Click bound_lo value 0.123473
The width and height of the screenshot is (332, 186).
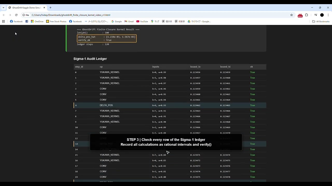coord(195,166)
